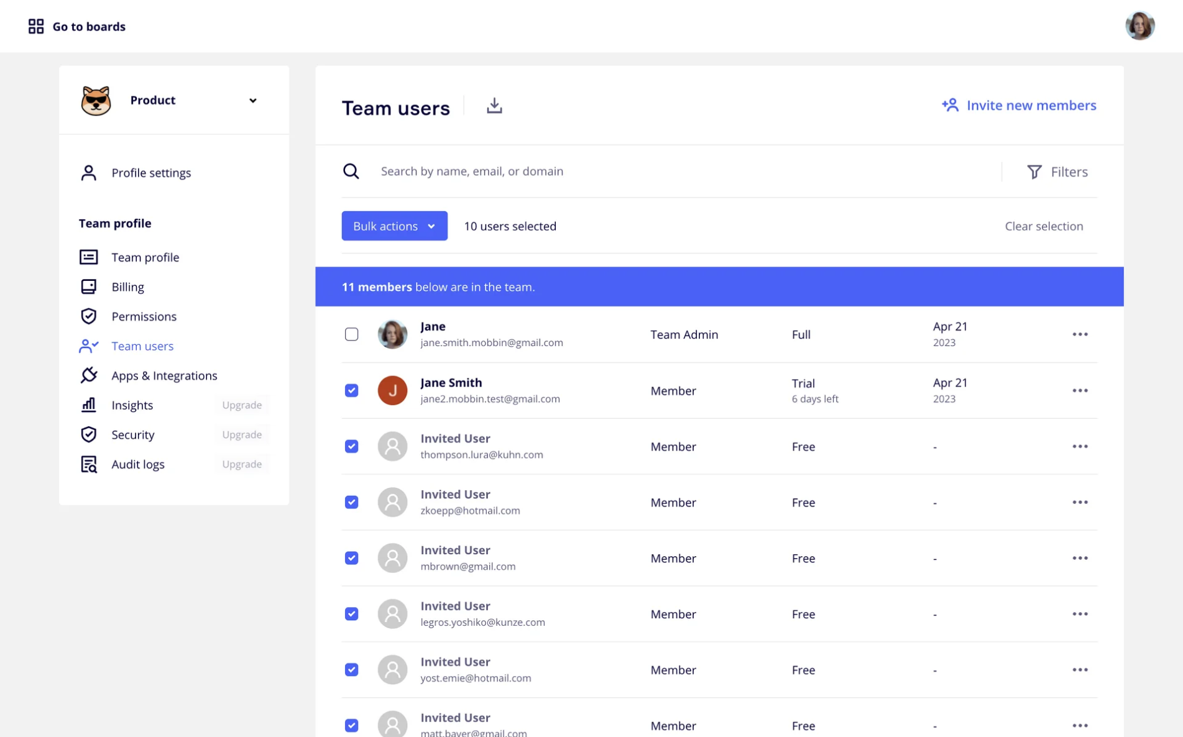Click the jane.smith.mobbin@gmail.com email

(491, 342)
